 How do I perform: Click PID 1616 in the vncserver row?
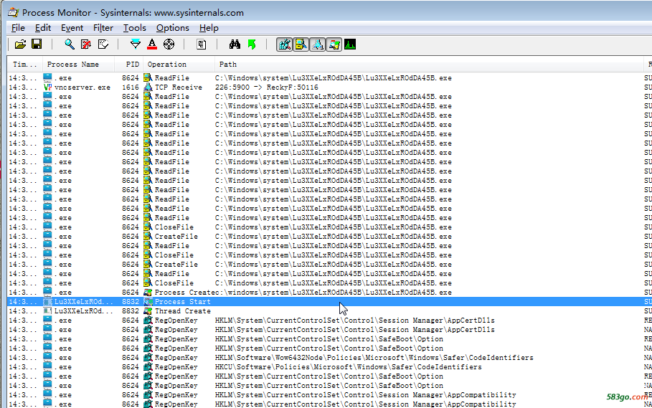click(131, 87)
